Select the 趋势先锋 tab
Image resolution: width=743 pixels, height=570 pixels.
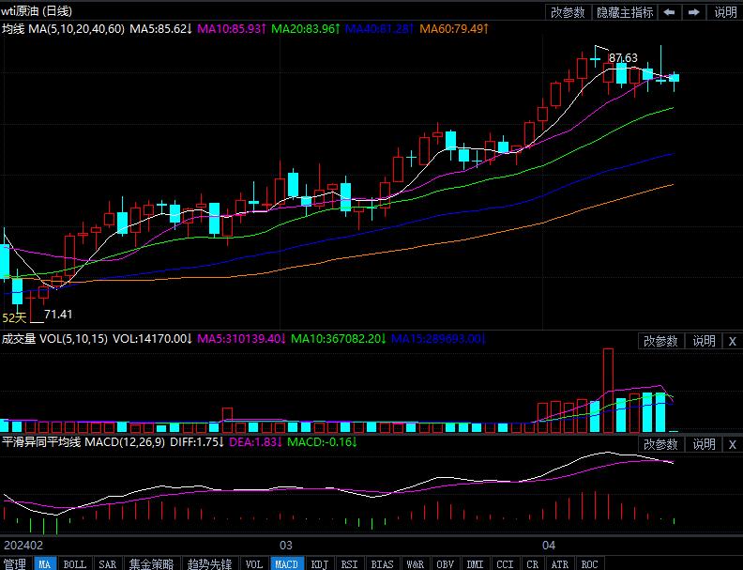pyautogui.click(x=209, y=563)
